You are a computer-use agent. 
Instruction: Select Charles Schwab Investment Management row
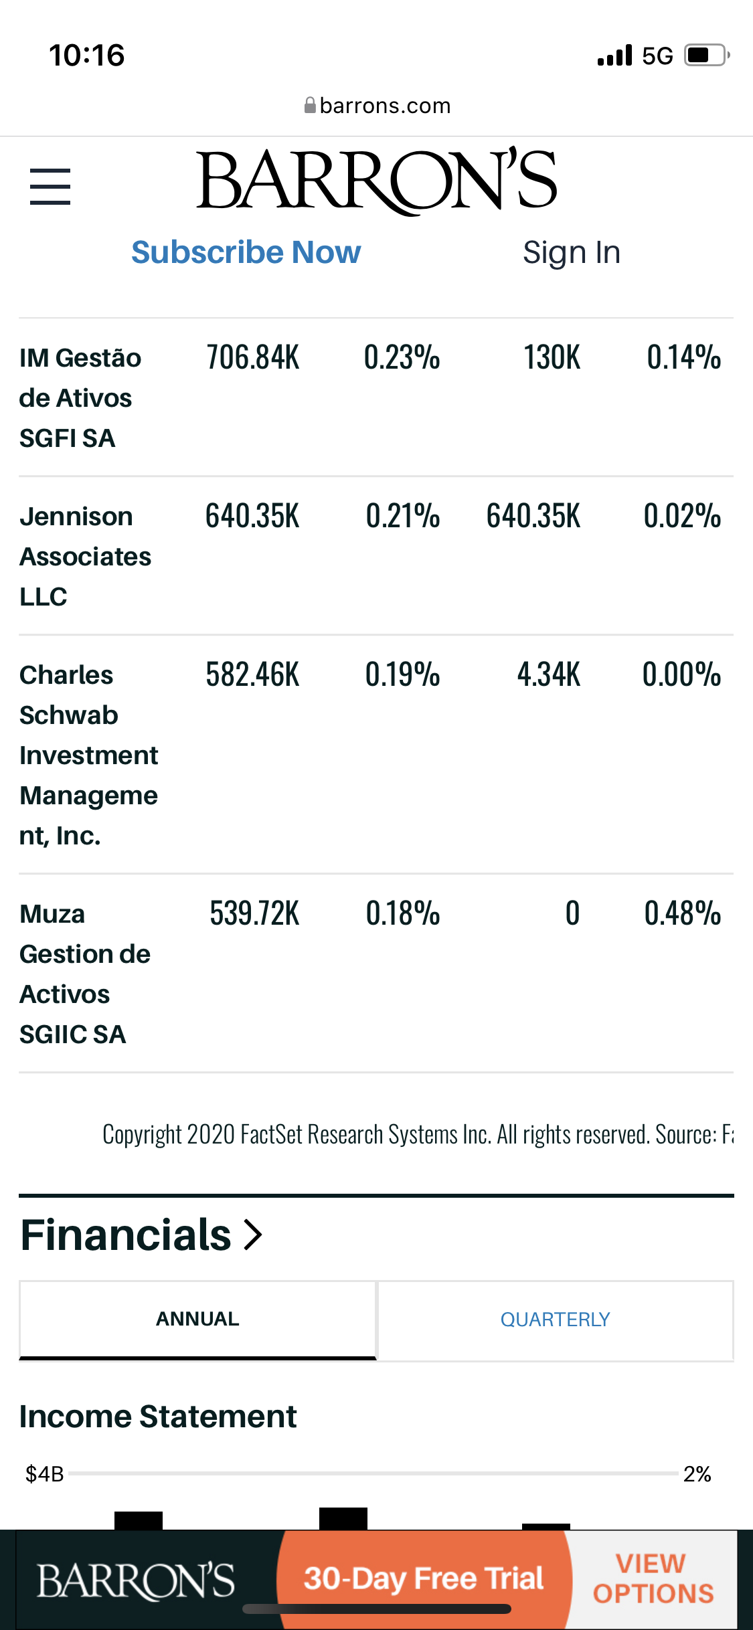point(88,755)
